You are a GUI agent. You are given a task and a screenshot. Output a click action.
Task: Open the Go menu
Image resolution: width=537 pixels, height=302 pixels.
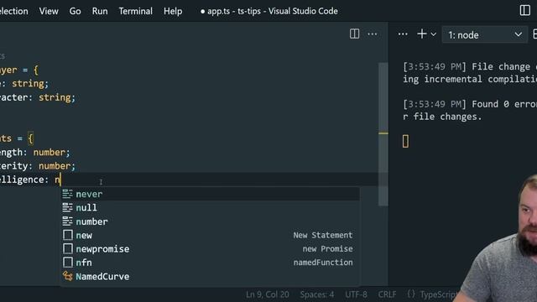click(x=75, y=11)
